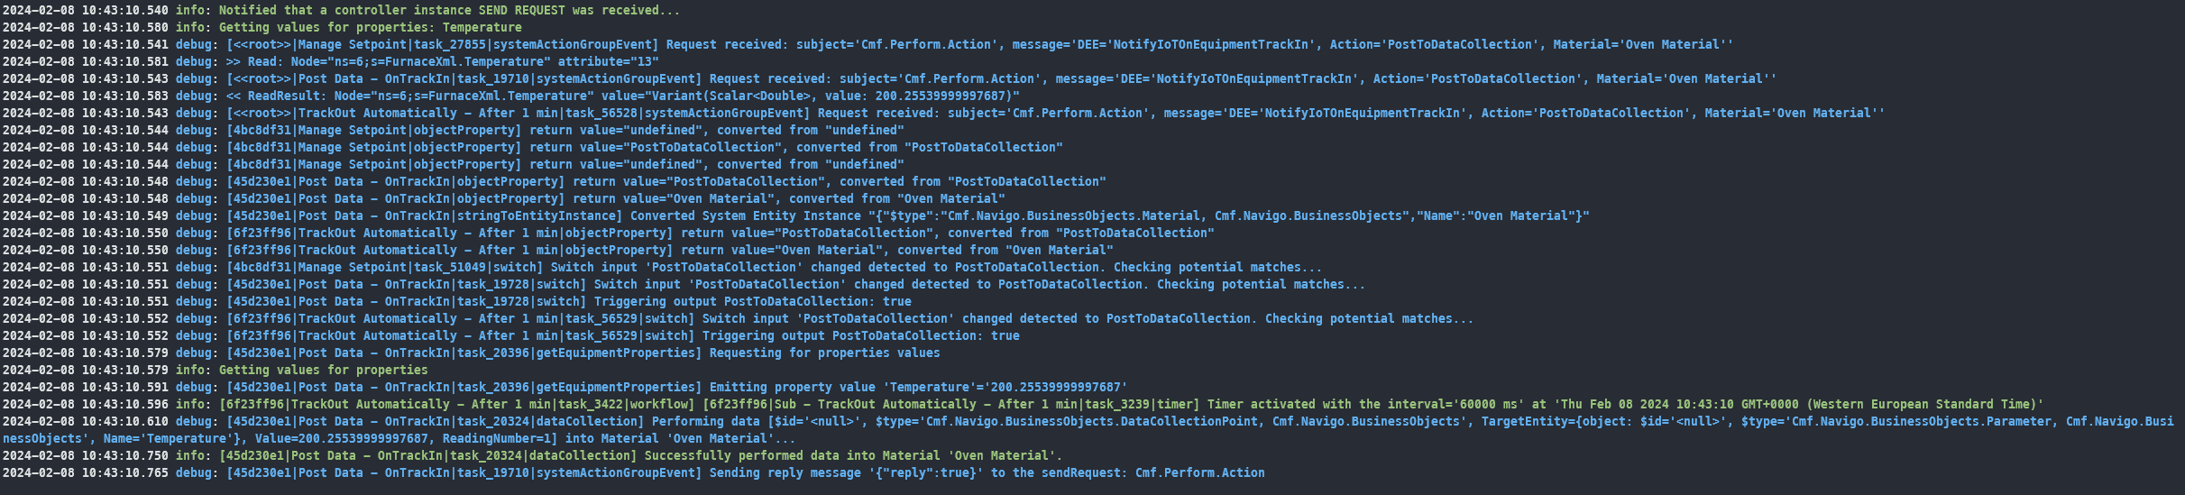The image size is (2185, 495).
Task: Select the task_51049 switch input line
Action: point(774,268)
